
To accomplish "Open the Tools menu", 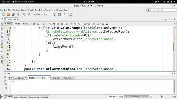I will (x=53, y=10).
